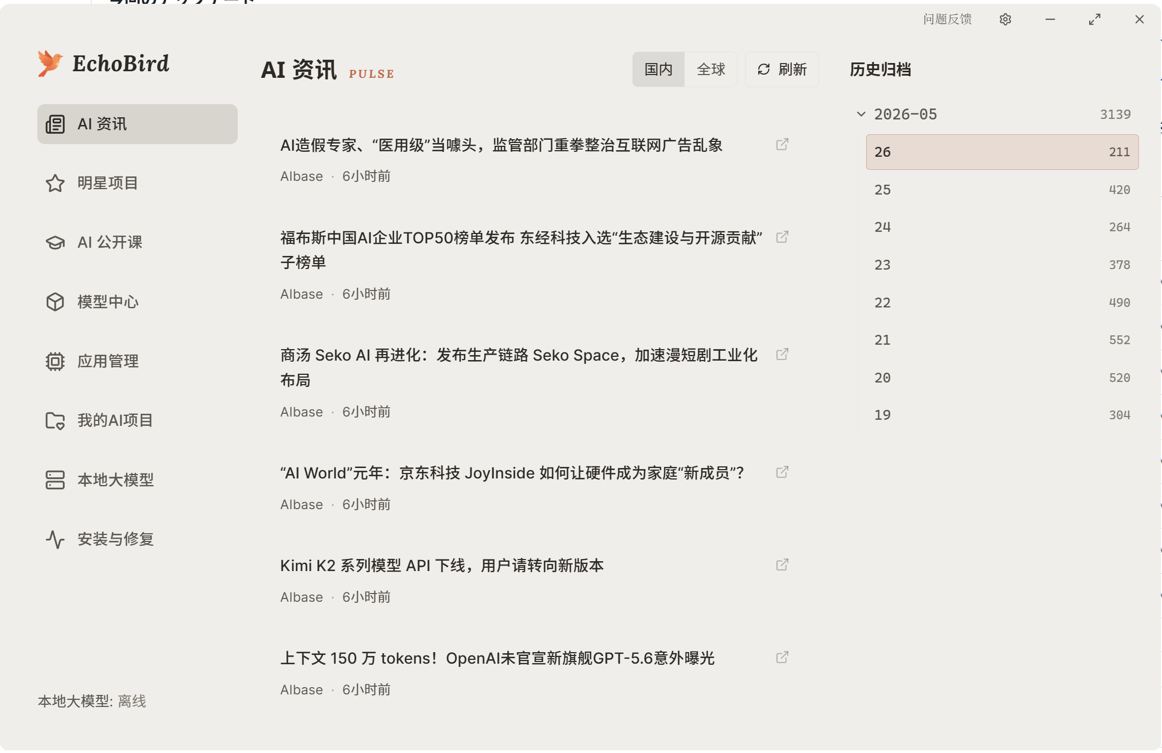Switch news scope to 全球
This screenshot has height=753, width=1162.
click(x=711, y=69)
